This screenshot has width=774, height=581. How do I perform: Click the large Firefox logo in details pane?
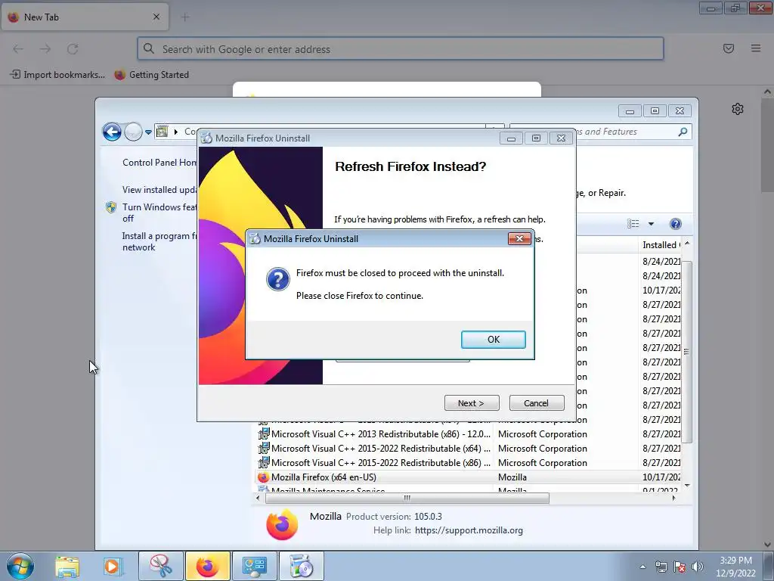(283, 524)
